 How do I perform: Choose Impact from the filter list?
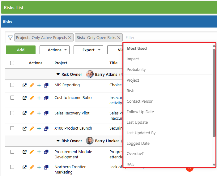(x=133, y=59)
